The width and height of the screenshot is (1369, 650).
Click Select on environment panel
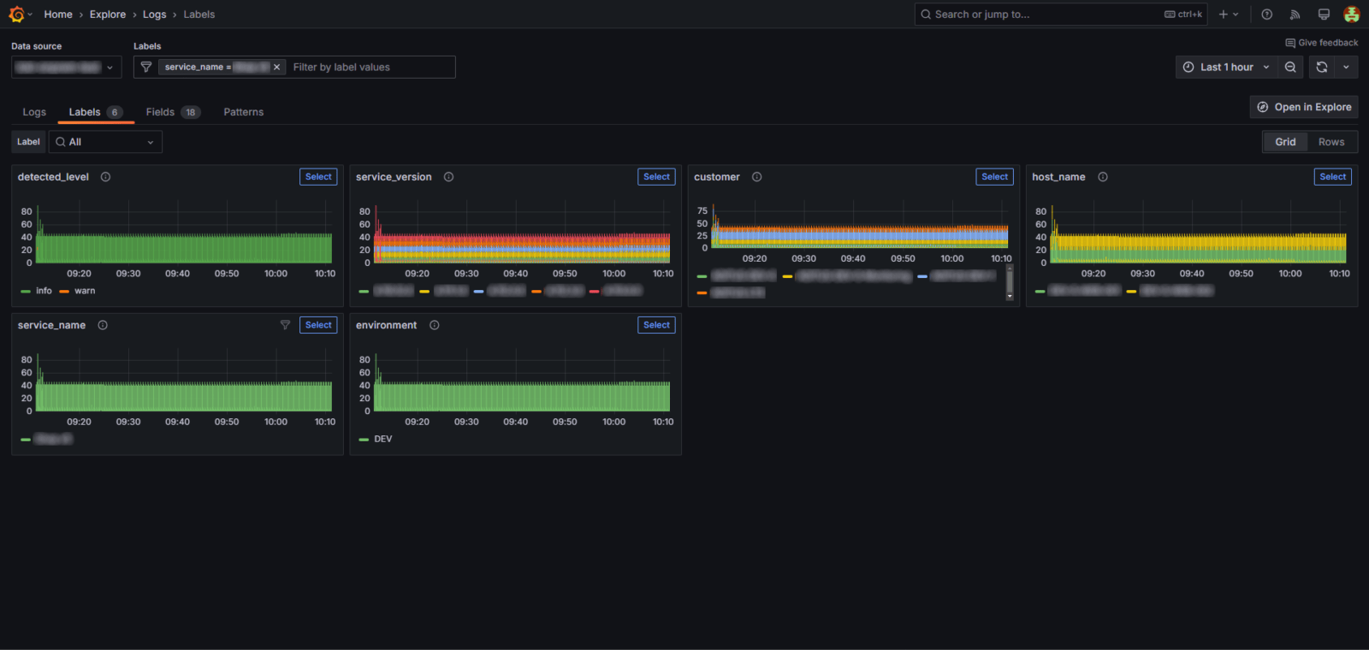[656, 325]
